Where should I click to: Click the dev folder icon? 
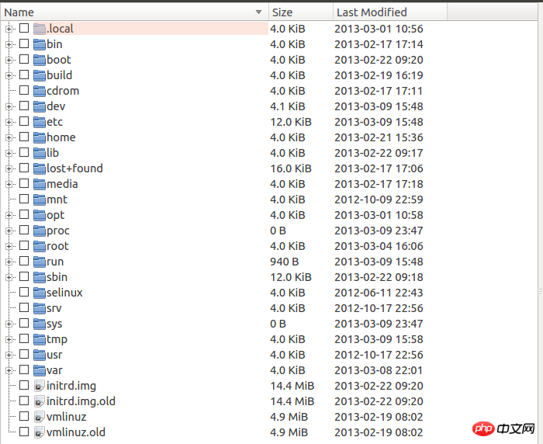point(40,106)
